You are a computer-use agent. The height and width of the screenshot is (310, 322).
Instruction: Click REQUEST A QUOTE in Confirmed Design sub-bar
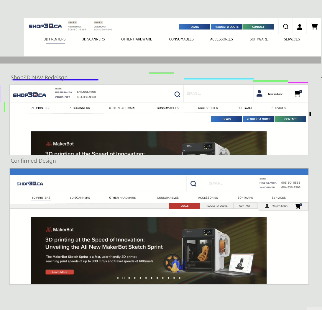216,206
